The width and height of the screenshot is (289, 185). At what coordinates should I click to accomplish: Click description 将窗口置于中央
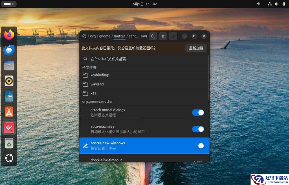(103, 148)
